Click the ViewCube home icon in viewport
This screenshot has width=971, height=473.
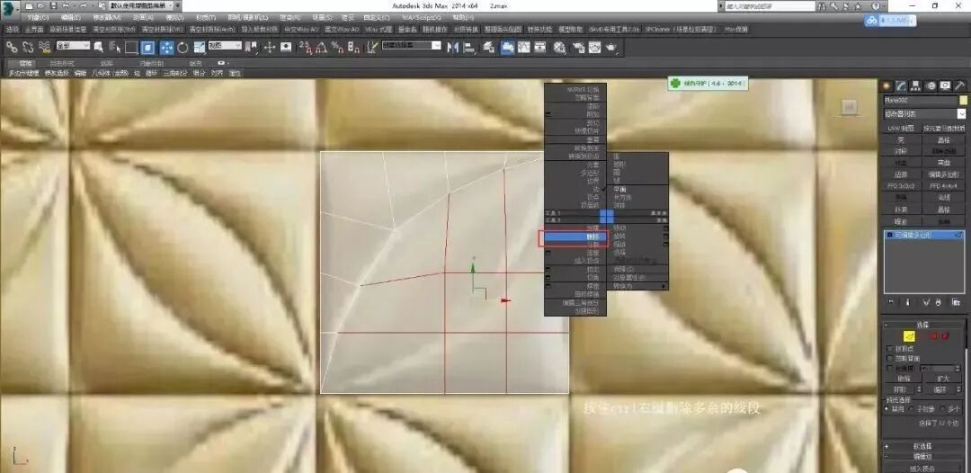click(x=850, y=106)
